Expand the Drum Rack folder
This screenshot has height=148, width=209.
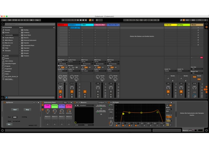(20, 35)
